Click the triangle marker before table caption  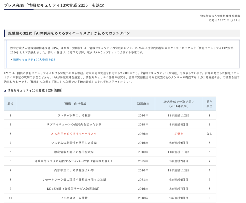(5, 91)
